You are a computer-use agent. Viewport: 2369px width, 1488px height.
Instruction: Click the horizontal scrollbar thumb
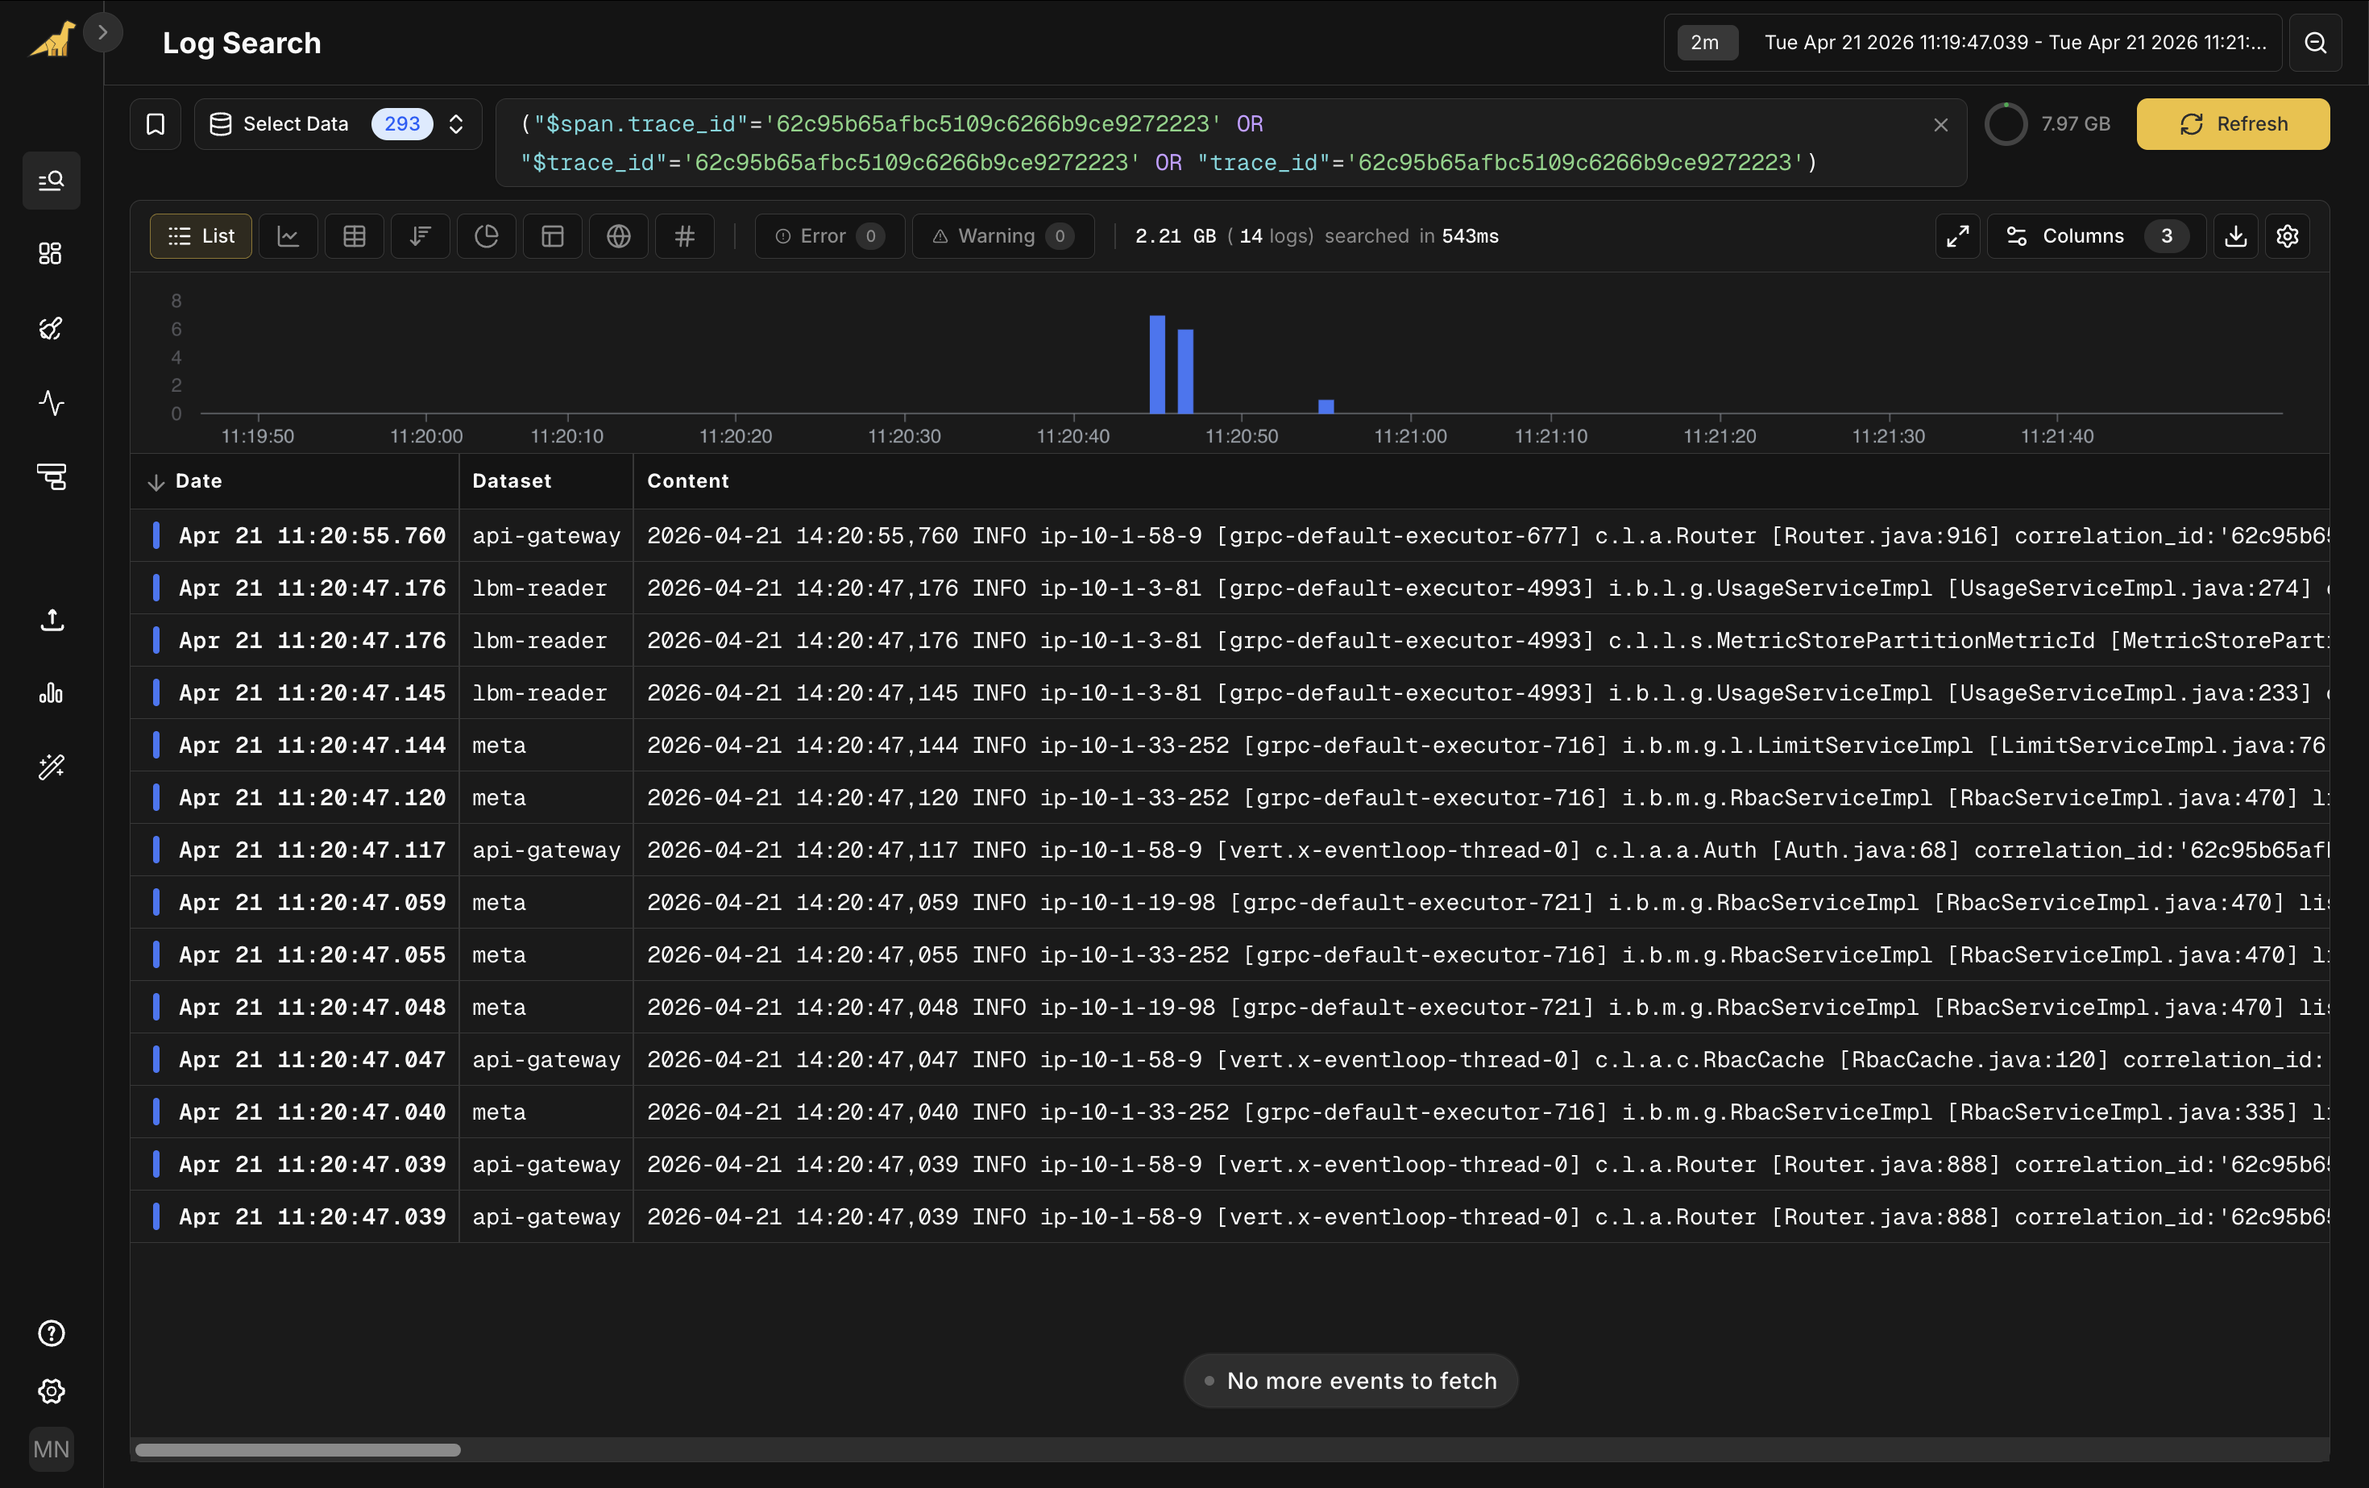[297, 1449]
